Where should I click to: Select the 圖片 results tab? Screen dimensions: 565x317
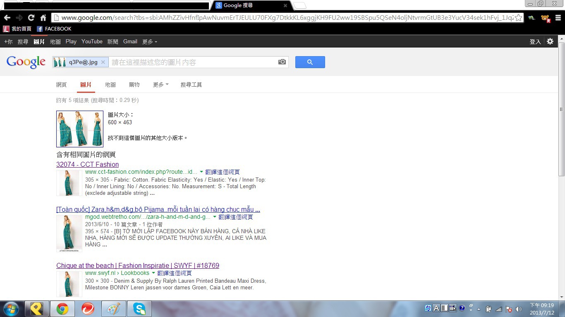[x=86, y=85]
